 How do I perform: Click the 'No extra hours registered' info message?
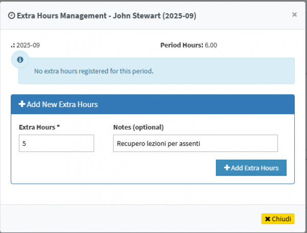(x=94, y=71)
